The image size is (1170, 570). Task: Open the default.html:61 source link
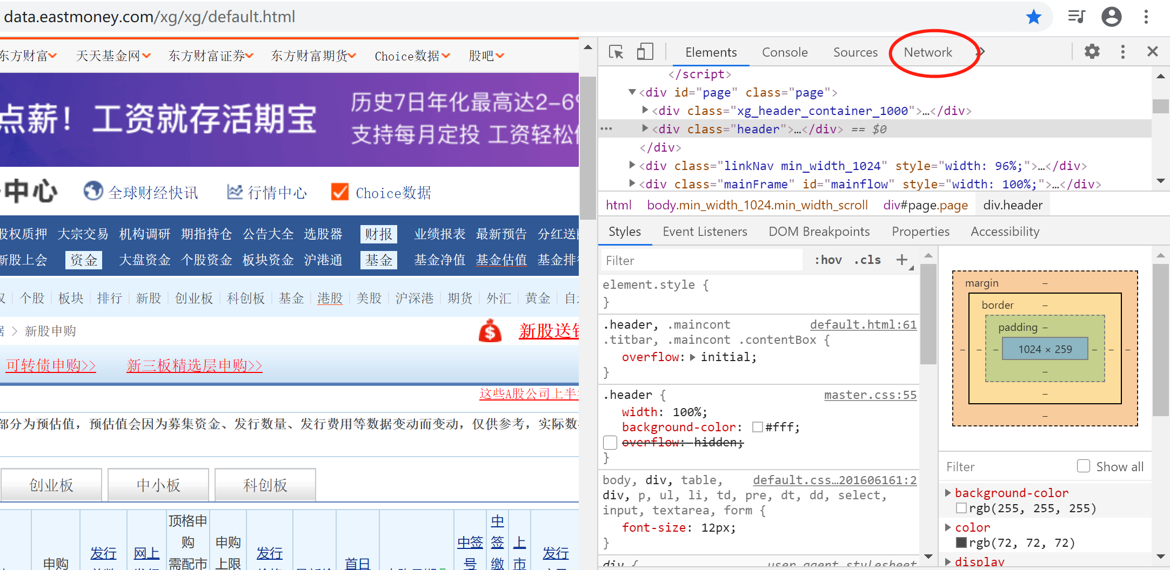[863, 324]
